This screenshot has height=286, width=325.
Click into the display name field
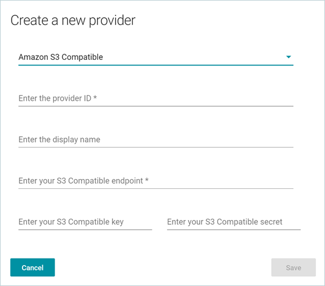click(x=156, y=139)
